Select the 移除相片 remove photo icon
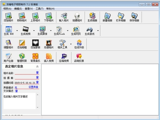 point(22,17)
